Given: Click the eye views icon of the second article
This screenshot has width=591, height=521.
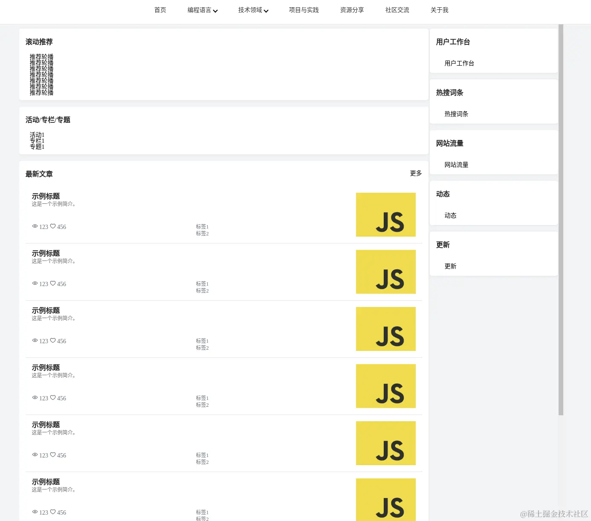Looking at the screenshot, I should pyautogui.click(x=35, y=284).
